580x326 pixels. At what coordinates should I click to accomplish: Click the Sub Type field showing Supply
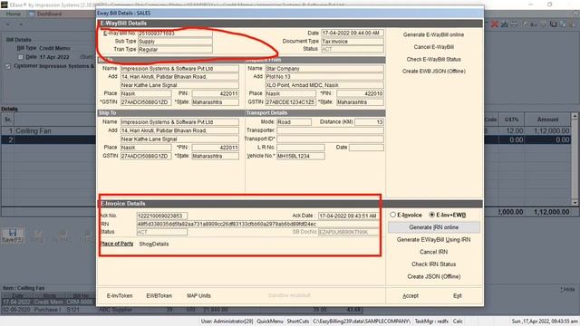point(175,42)
